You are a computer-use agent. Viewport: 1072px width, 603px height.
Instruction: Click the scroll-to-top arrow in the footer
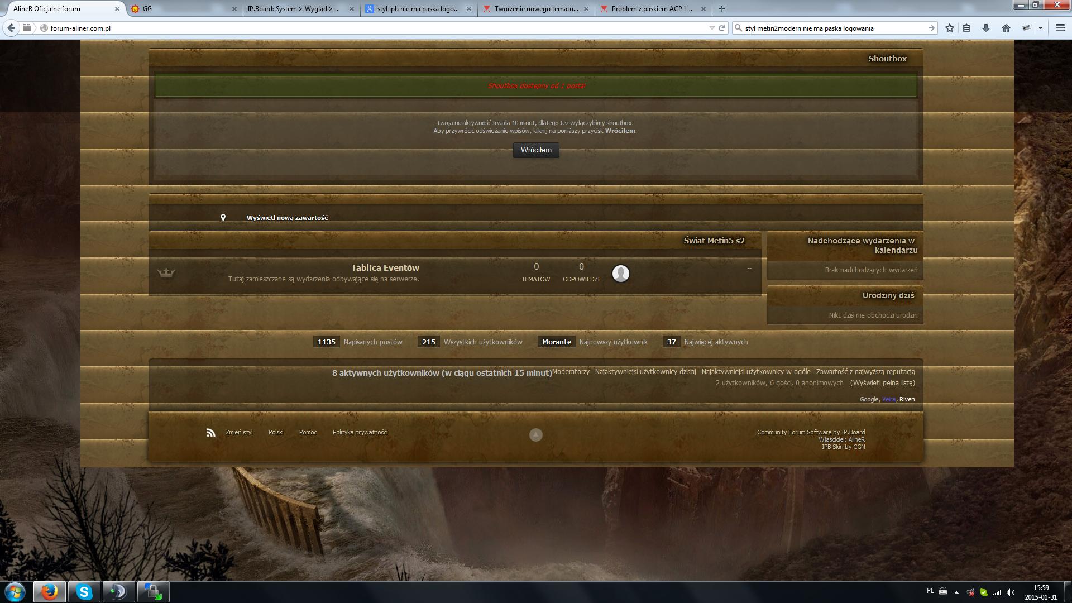(535, 435)
